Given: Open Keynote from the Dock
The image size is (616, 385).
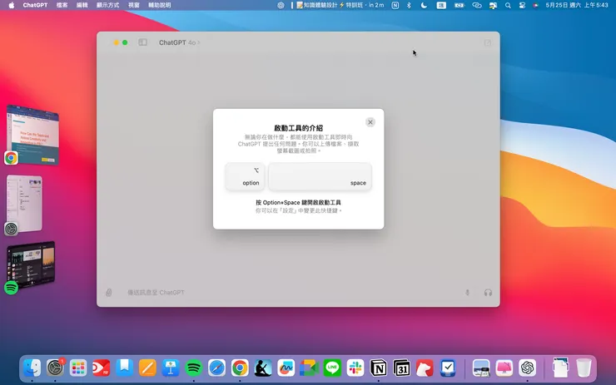Looking at the screenshot, I should 171,368.
